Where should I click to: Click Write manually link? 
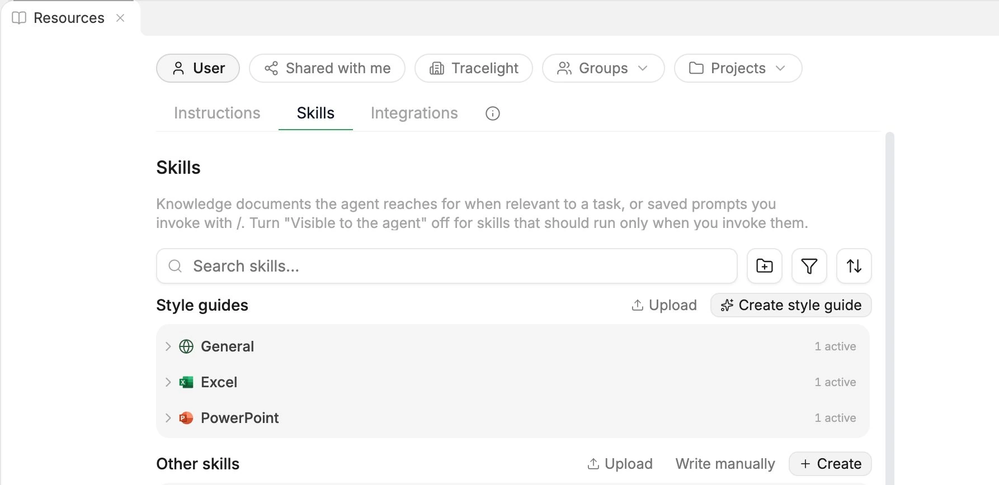pos(725,464)
